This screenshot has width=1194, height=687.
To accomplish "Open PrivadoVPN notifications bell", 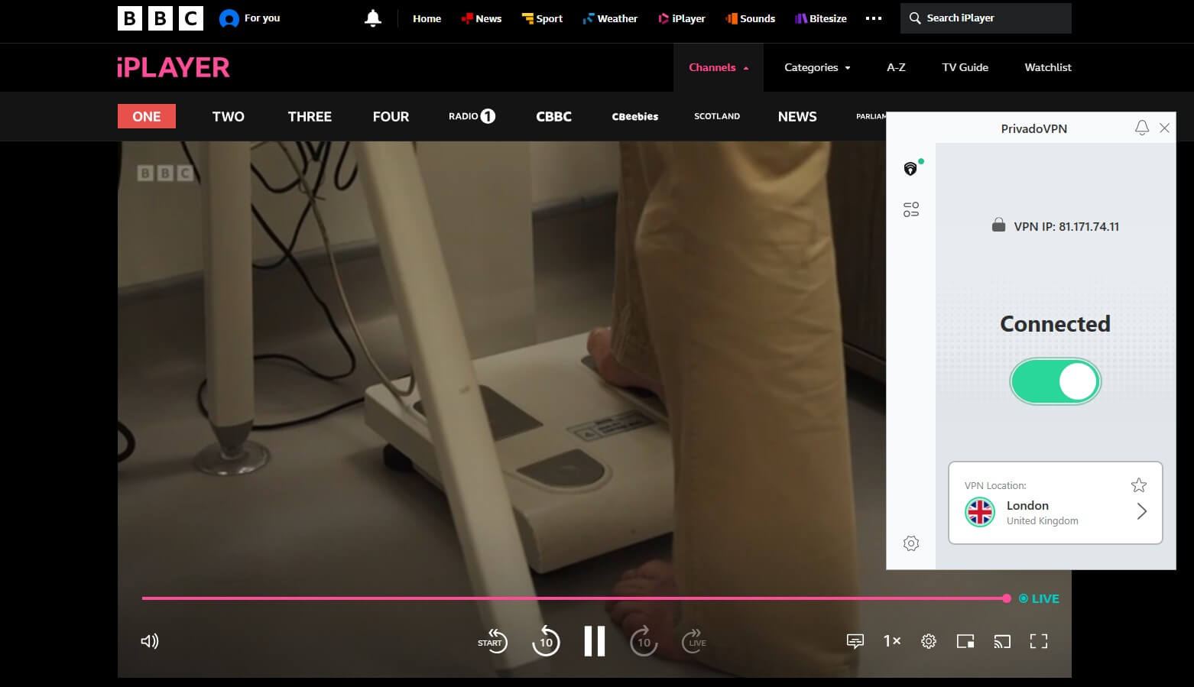I will 1142,128.
